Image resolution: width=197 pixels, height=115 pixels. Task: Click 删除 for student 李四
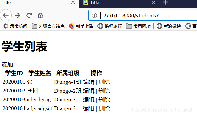pos(104,91)
